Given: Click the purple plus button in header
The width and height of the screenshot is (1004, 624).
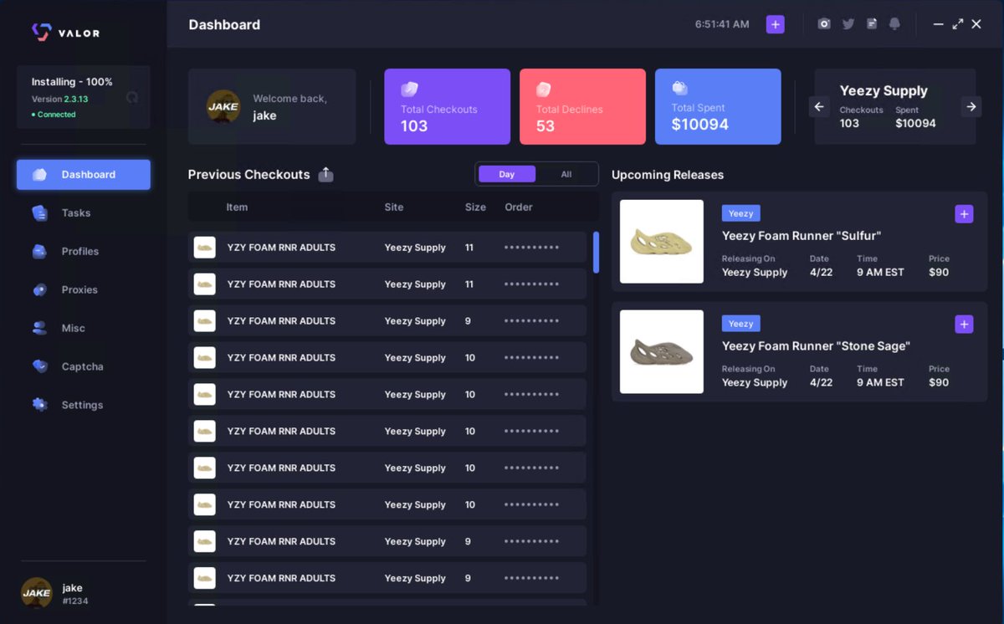Looking at the screenshot, I should 776,24.
